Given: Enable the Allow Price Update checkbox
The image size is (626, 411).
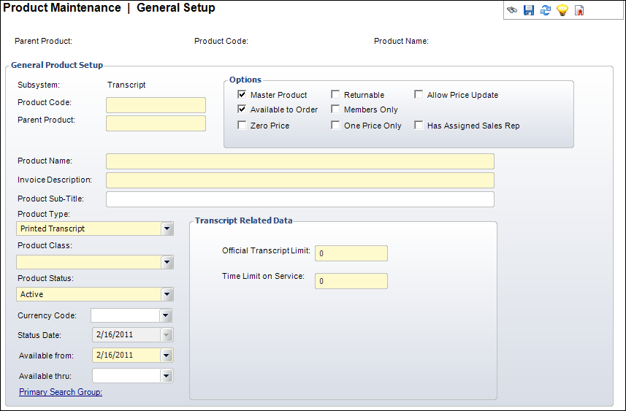Looking at the screenshot, I should coord(419,95).
